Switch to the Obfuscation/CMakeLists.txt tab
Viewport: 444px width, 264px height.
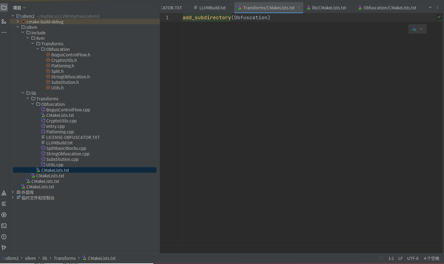[387, 8]
